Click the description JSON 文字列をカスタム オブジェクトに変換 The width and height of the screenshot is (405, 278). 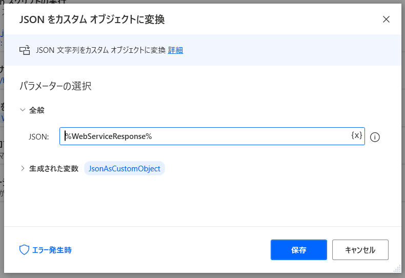click(x=100, y=50)
